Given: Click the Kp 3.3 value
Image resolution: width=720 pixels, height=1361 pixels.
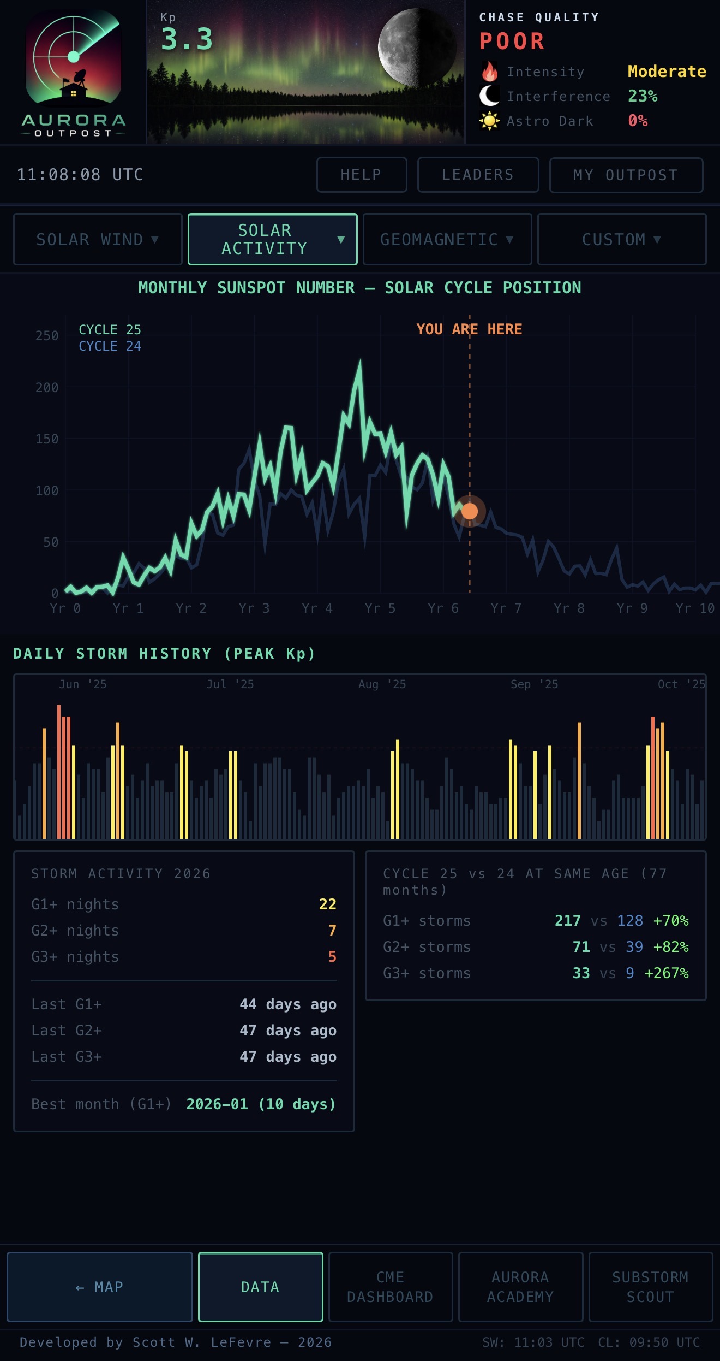Looking at the screenshot, I should pyautogui.click(x=187, y=39).
